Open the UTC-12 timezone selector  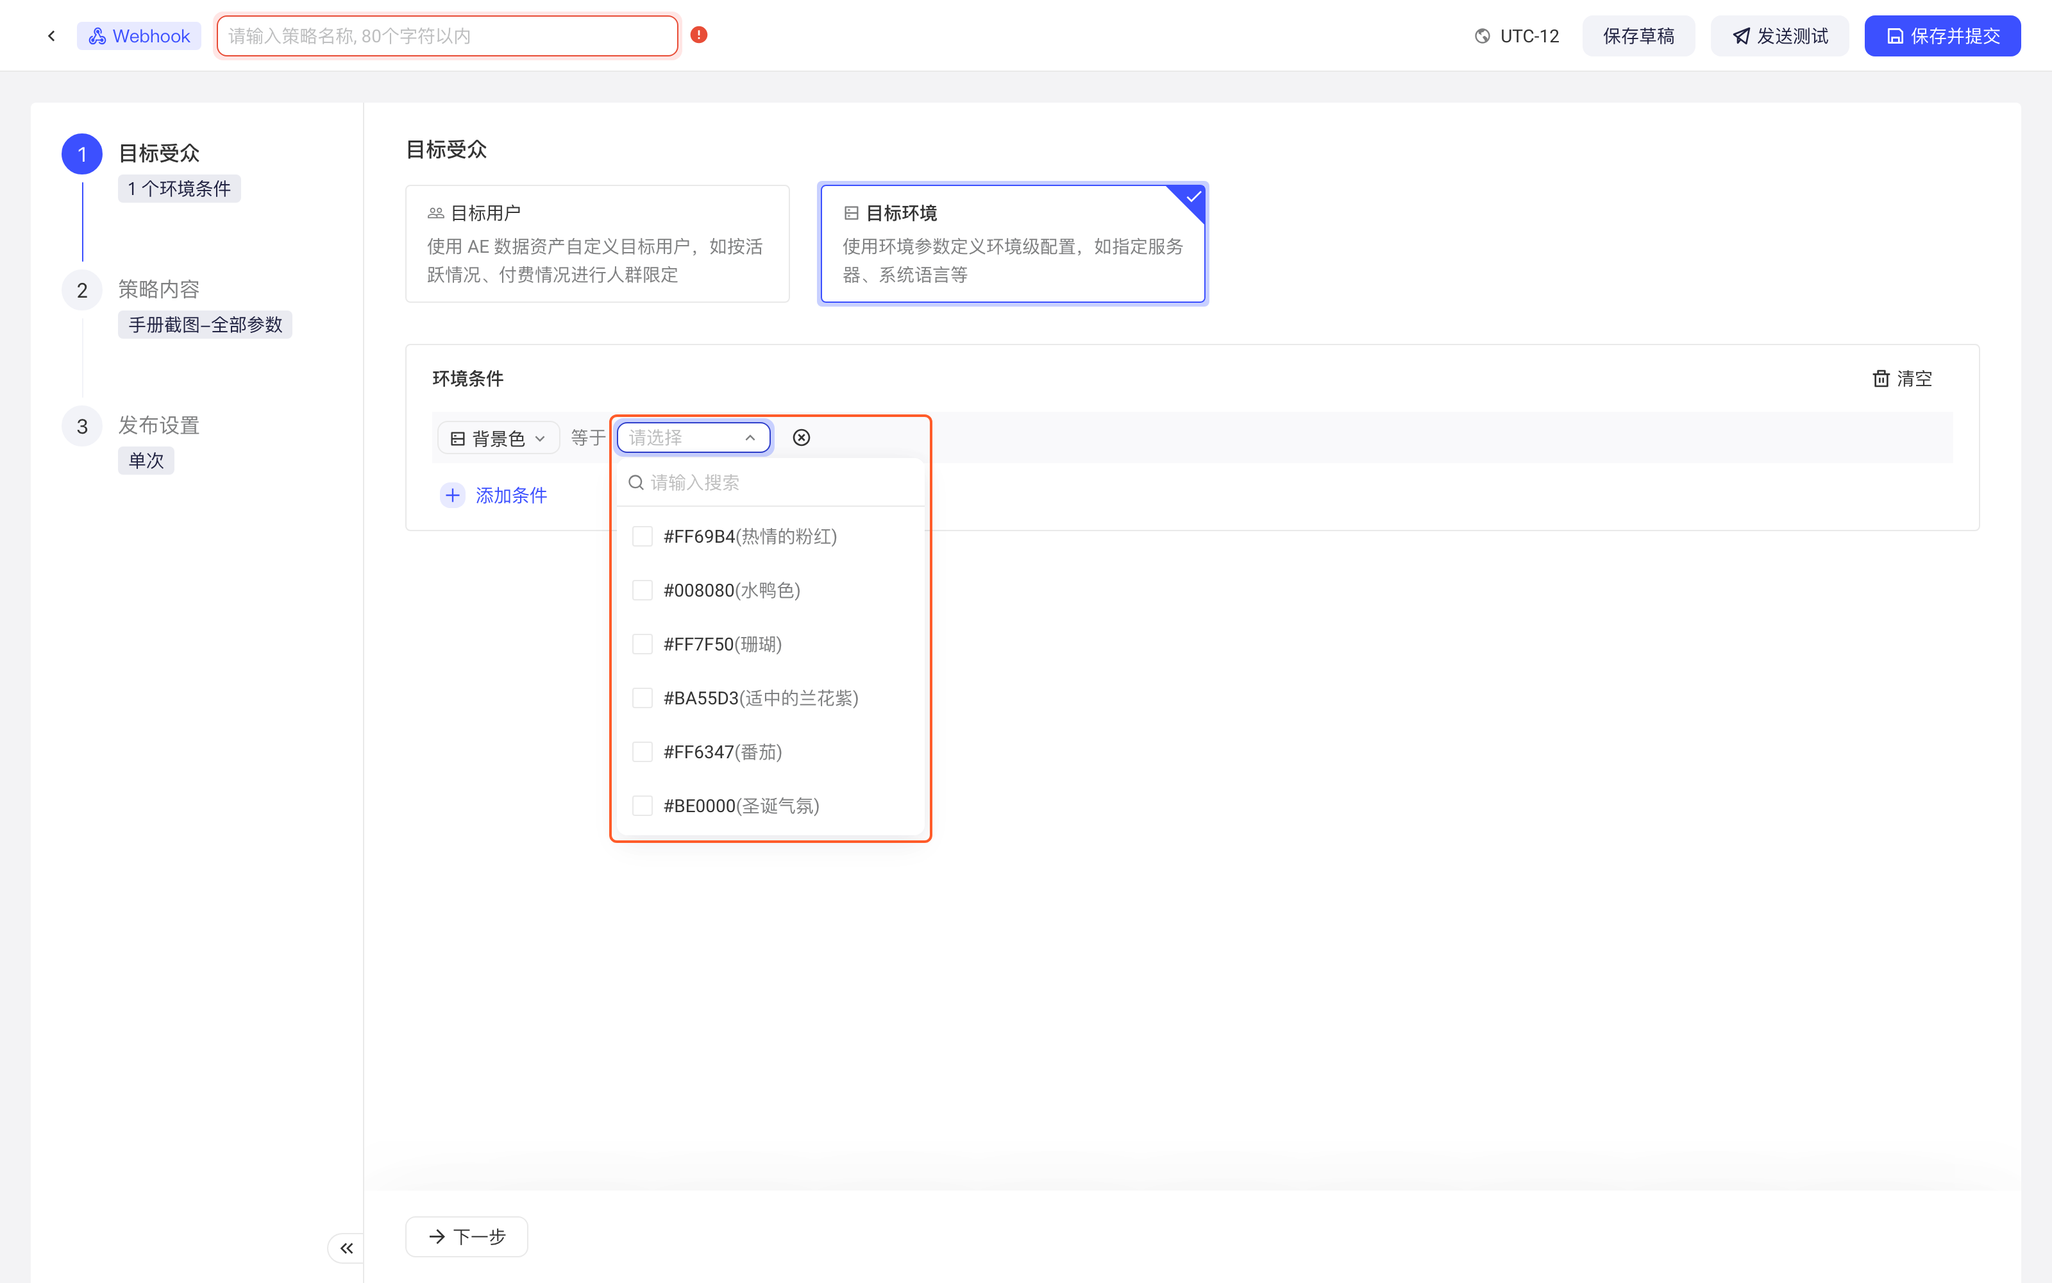click(1517, 36)
